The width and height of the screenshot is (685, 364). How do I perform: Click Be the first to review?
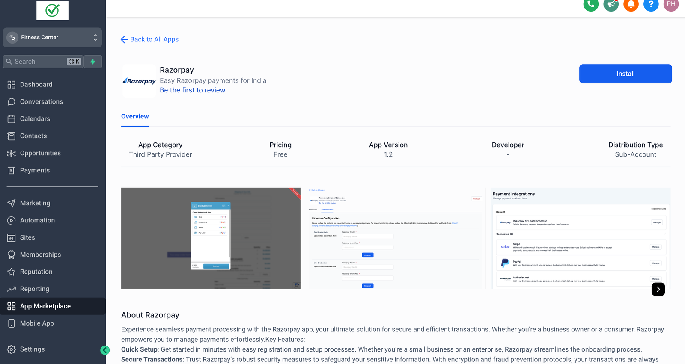click(192, 90)
